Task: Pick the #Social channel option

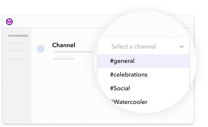Action: pyautogui.click(x=120, y=88)
